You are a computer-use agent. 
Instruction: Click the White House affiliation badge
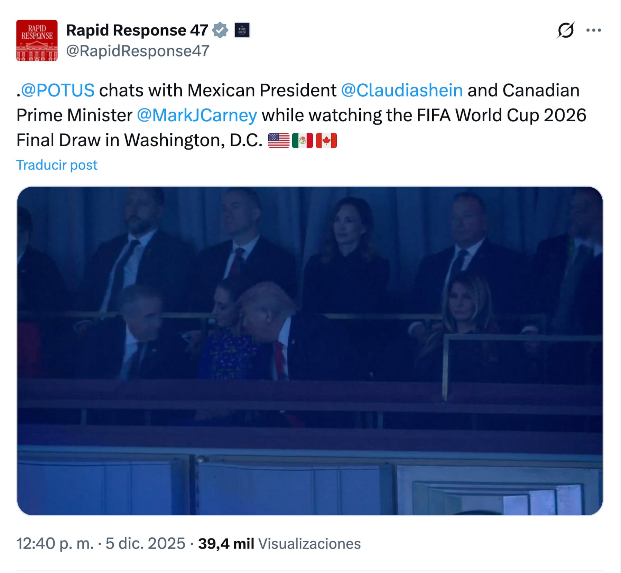coord(241,30)
